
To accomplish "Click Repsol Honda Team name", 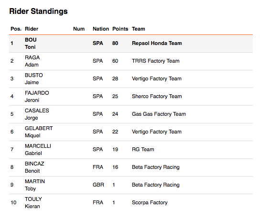I will click(157, 44).
